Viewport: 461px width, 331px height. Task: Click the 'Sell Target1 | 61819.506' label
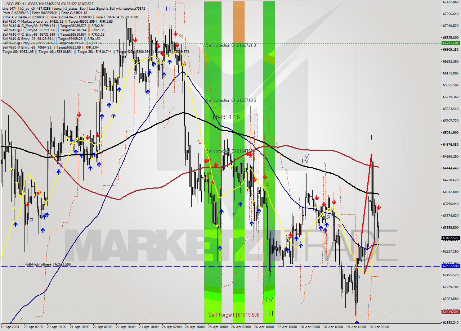coord(234,315)
